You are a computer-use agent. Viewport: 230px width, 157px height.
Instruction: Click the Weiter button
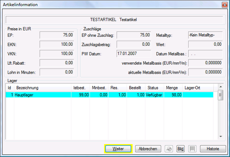118,149
